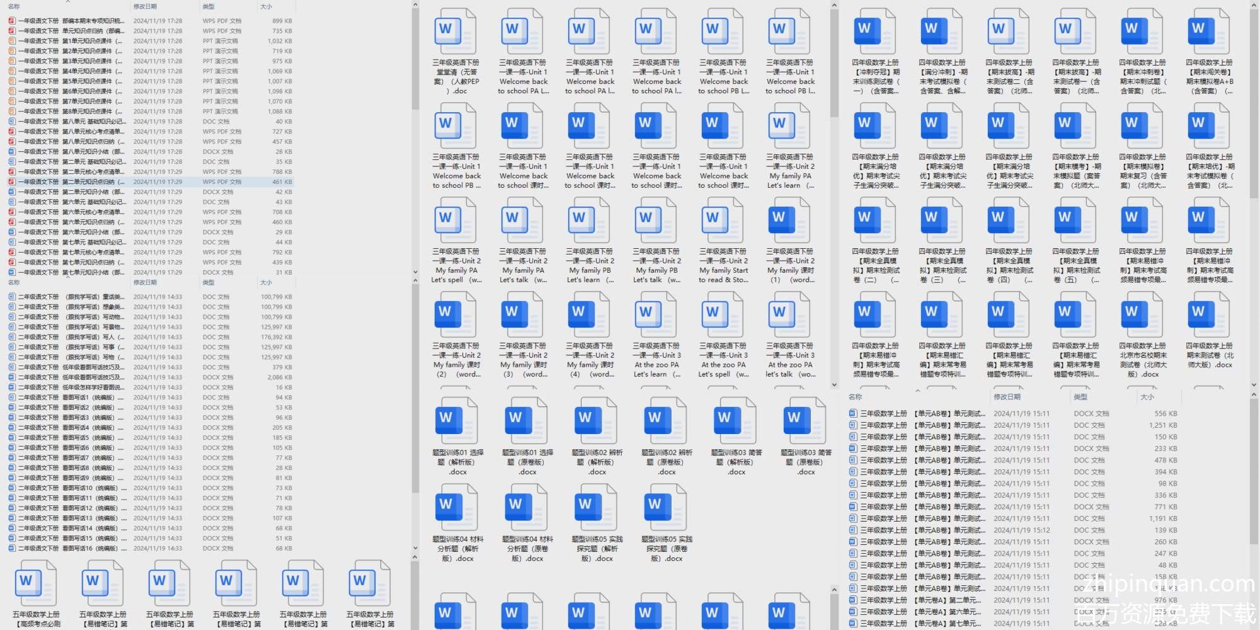The height and width of the screenshot is (630, 1260).
Task: Click PDF icon of 部编本期末专项知识梳理 file
Action: click(12, 21)
